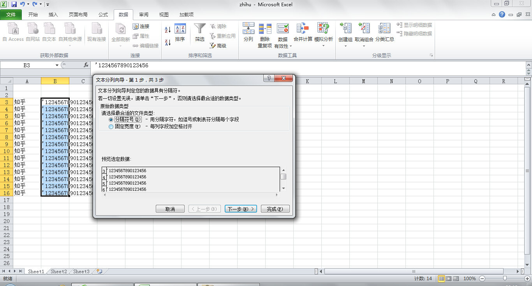Screen dimensions: 532x286
Task: Open Existing Connections (现有连接)
Action: coord(97,32)
